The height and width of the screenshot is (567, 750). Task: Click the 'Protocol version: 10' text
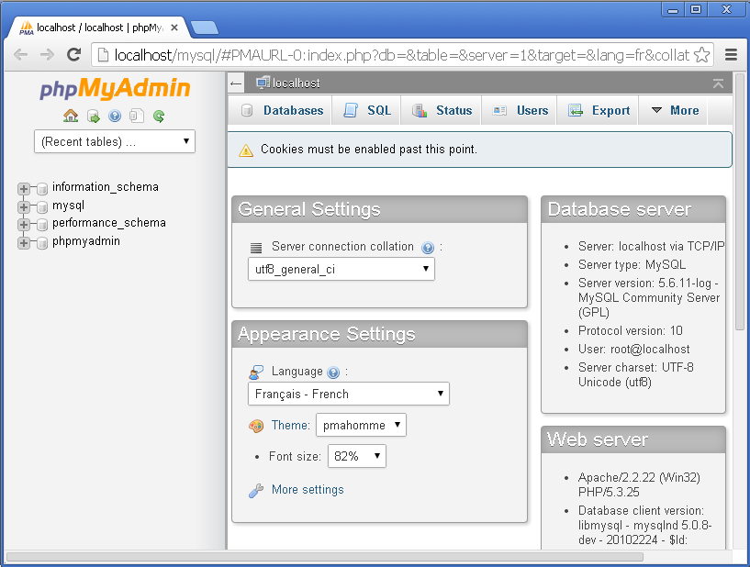click(x=630, y=331)
